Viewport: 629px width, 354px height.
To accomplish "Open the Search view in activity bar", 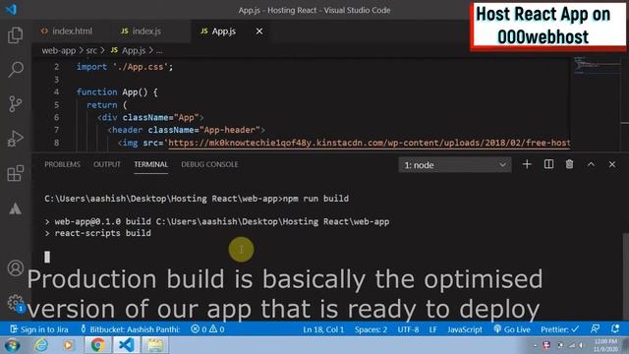I will tap(16, 70).
